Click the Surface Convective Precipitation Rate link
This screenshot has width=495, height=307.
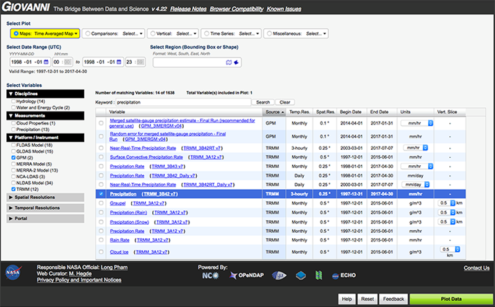point(146,157)
